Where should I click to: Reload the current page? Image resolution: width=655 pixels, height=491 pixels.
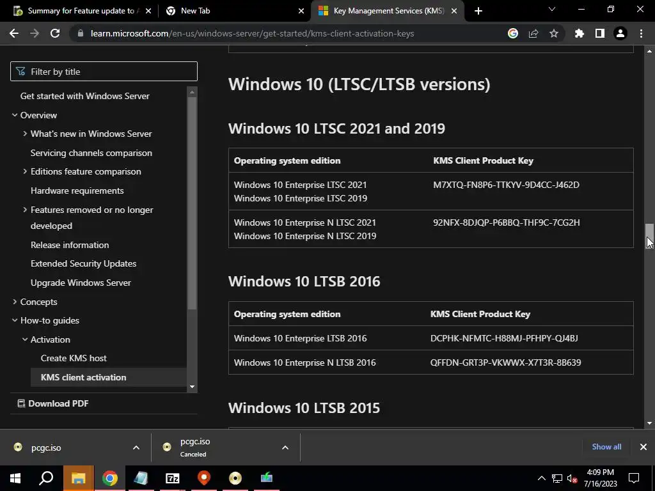click(x=55, y=33)
